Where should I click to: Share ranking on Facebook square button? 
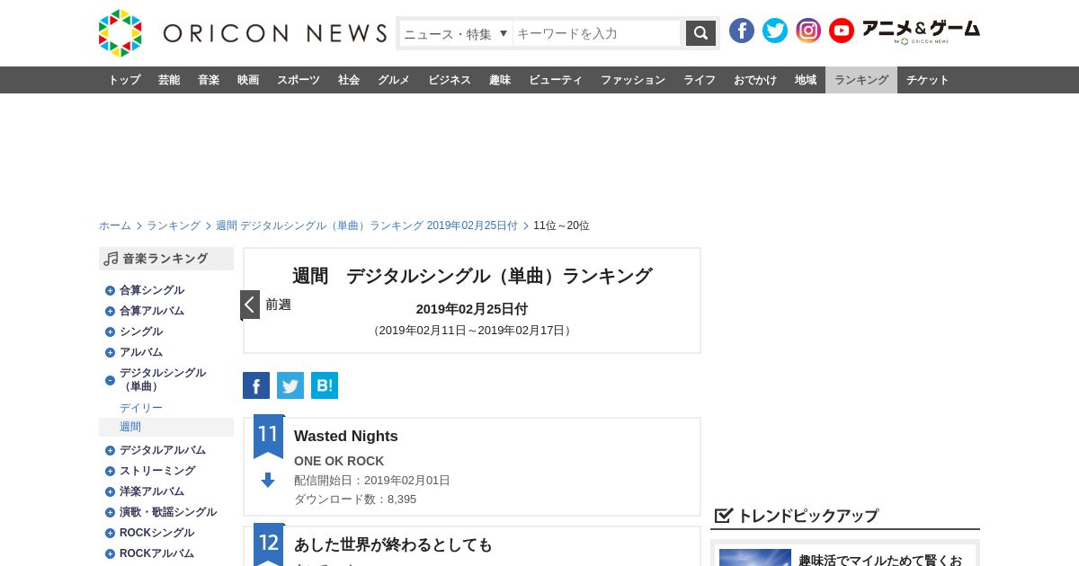pos(256,385)
